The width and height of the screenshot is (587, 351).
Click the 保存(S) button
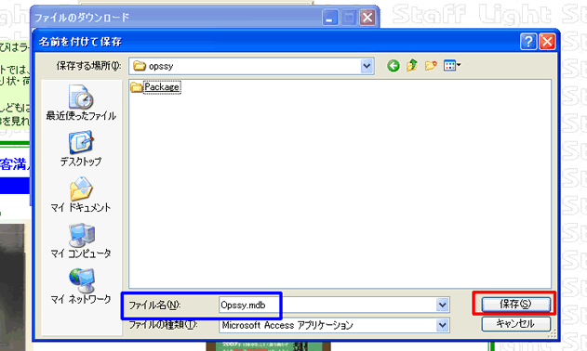[x=515, y=304]
